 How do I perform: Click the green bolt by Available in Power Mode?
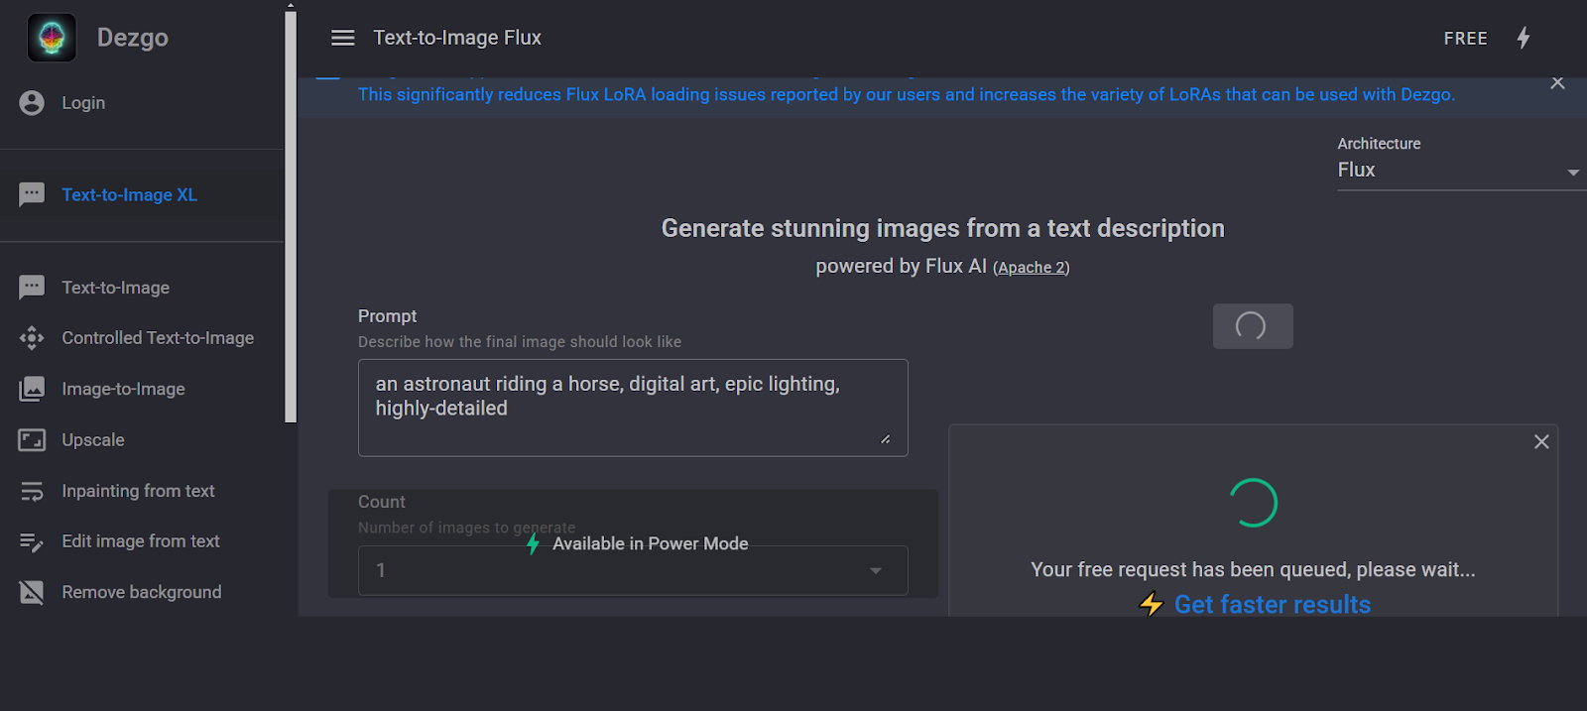(533, 543)
